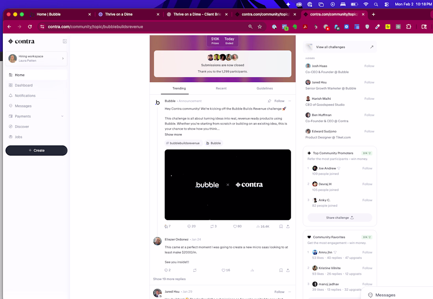The height and width of the screenshot is (299, 433).
Task: Open the Hiring workspace switcher chevron
Action: click(x=63, y=59)
